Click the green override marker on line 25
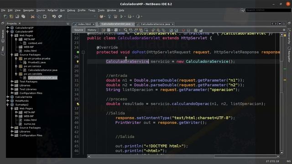Image resolution: width=292 pixels, height=164 pixels. coord(78,52)
